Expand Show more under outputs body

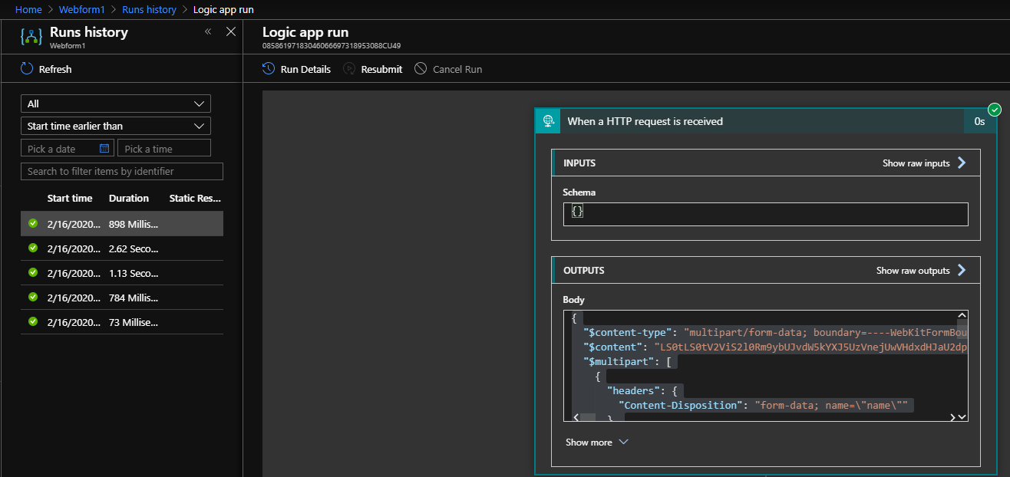pos(597,442)
